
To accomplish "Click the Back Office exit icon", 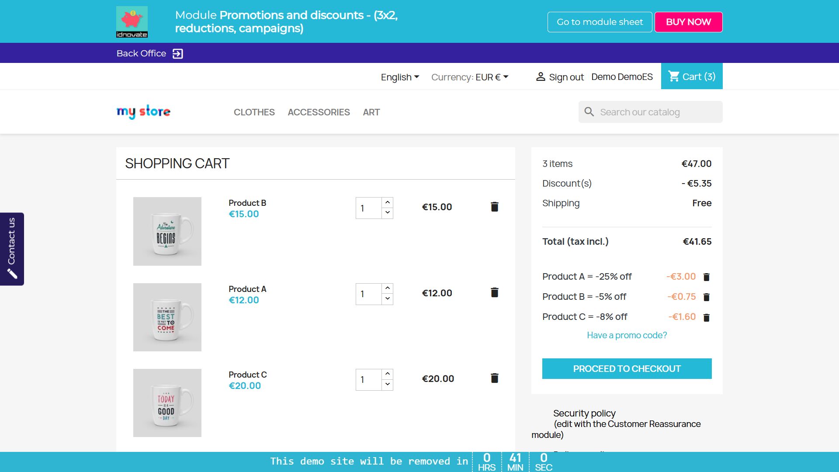I will 177,53.
